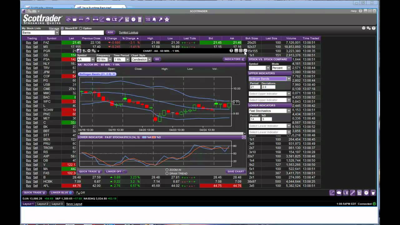This screenshot has height=225, width=400.
Task: Open chart help question mark icon
Action: click(x=231, y=51)
